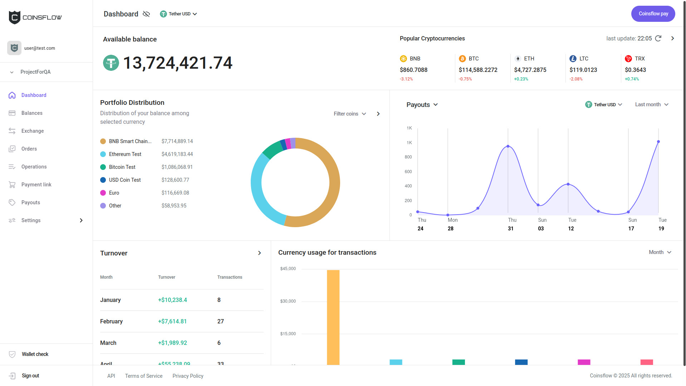This screenshot has width=686, height=386.
Task: Click the refresh prices icon
Action: (658, 38)
